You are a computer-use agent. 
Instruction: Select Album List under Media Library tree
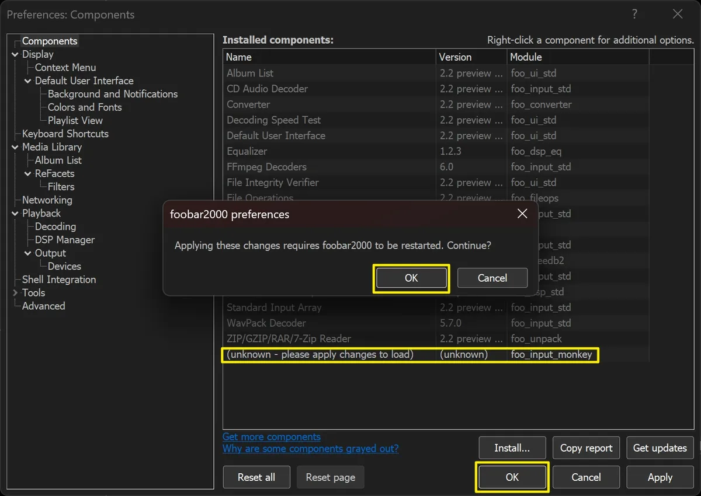58,160
